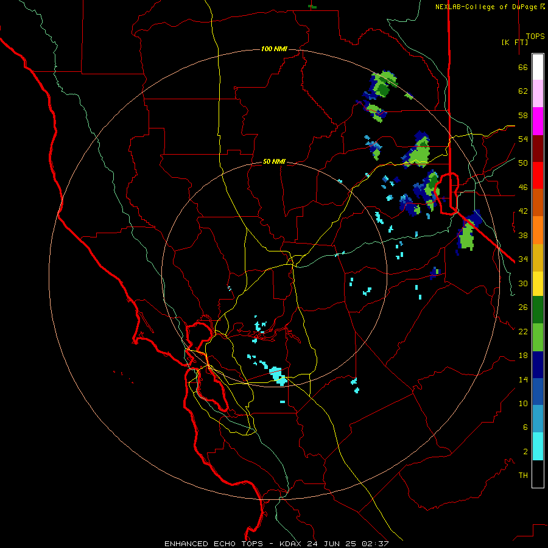
Task: Select the light green legend swatch
Action: (538, 337)
